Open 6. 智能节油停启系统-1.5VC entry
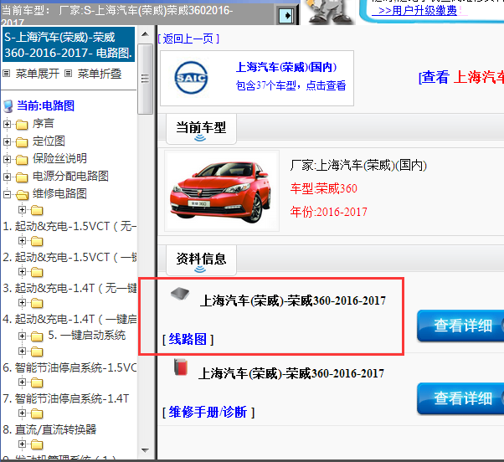The image size is (504, 462). (x=69, y=367)
